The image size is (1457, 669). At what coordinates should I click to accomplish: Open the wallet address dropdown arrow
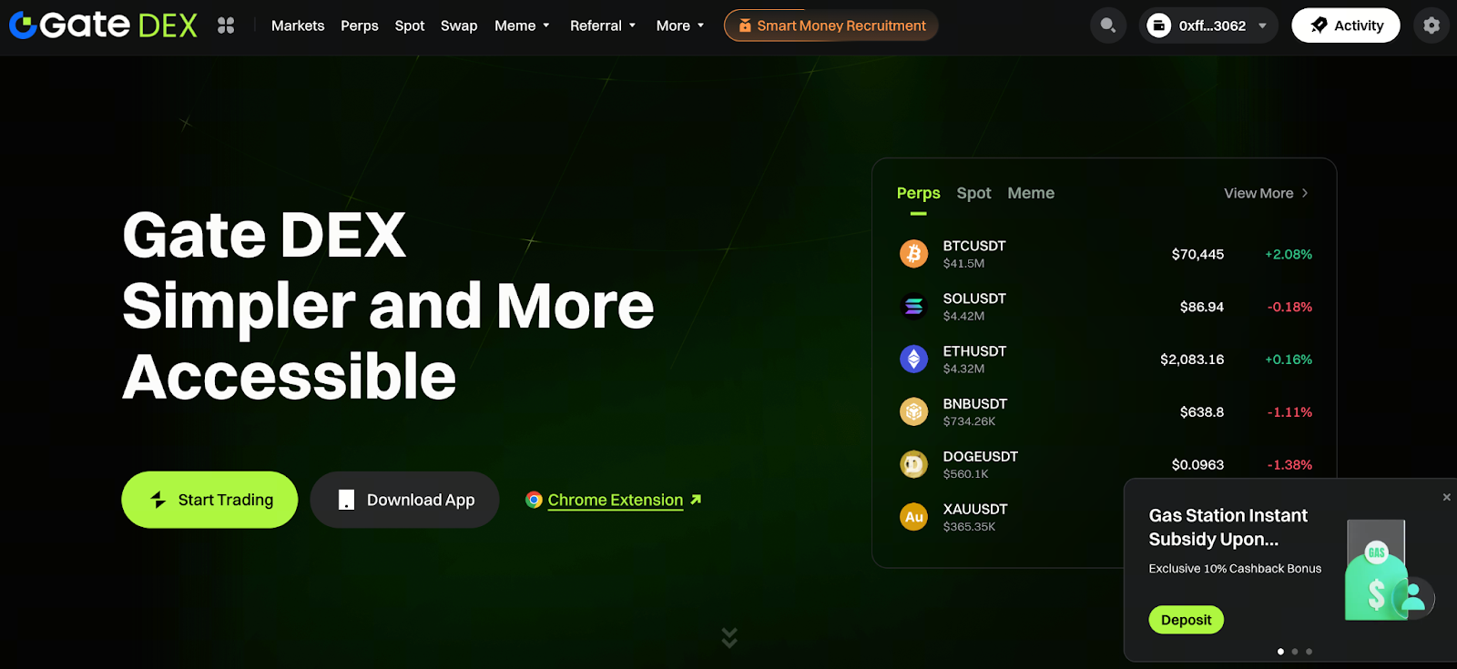[1262, 25]
